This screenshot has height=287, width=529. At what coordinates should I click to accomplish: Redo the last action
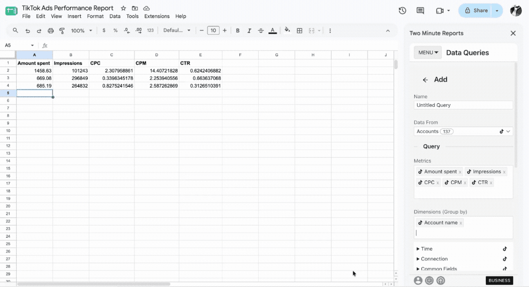(x=39, y=31)
